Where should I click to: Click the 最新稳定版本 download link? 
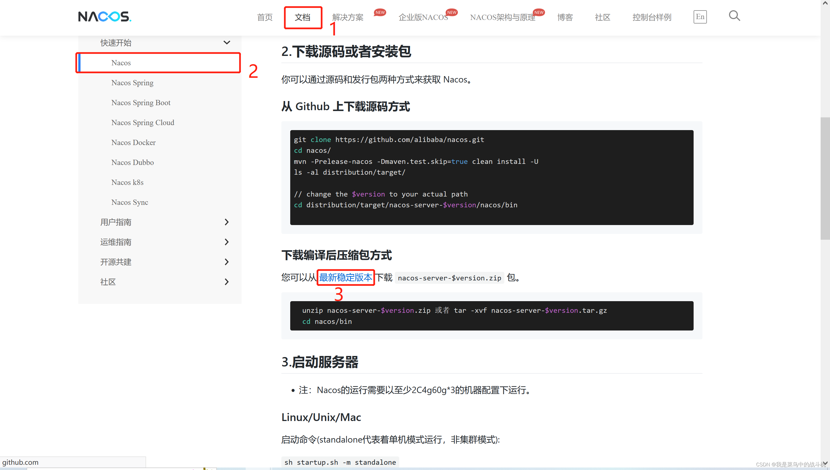tap(346, 277)
